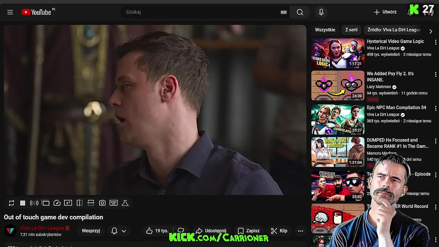This screenshot has width=439, height=247.
Task: Click the 7,31 mln subskrybentów text
Action: pyautogui.click(x=41, y=235)
